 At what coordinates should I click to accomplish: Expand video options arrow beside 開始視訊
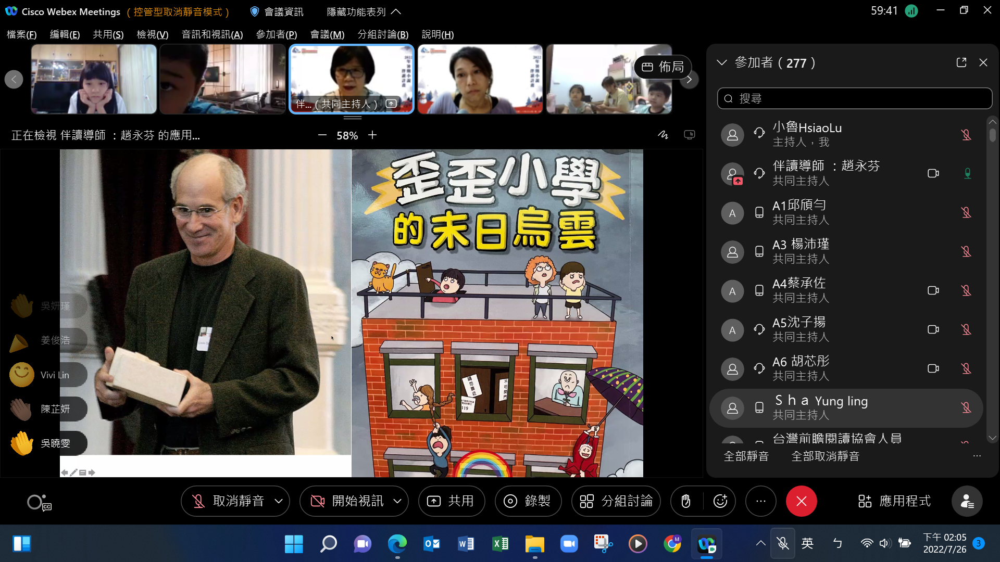[397, 501]
